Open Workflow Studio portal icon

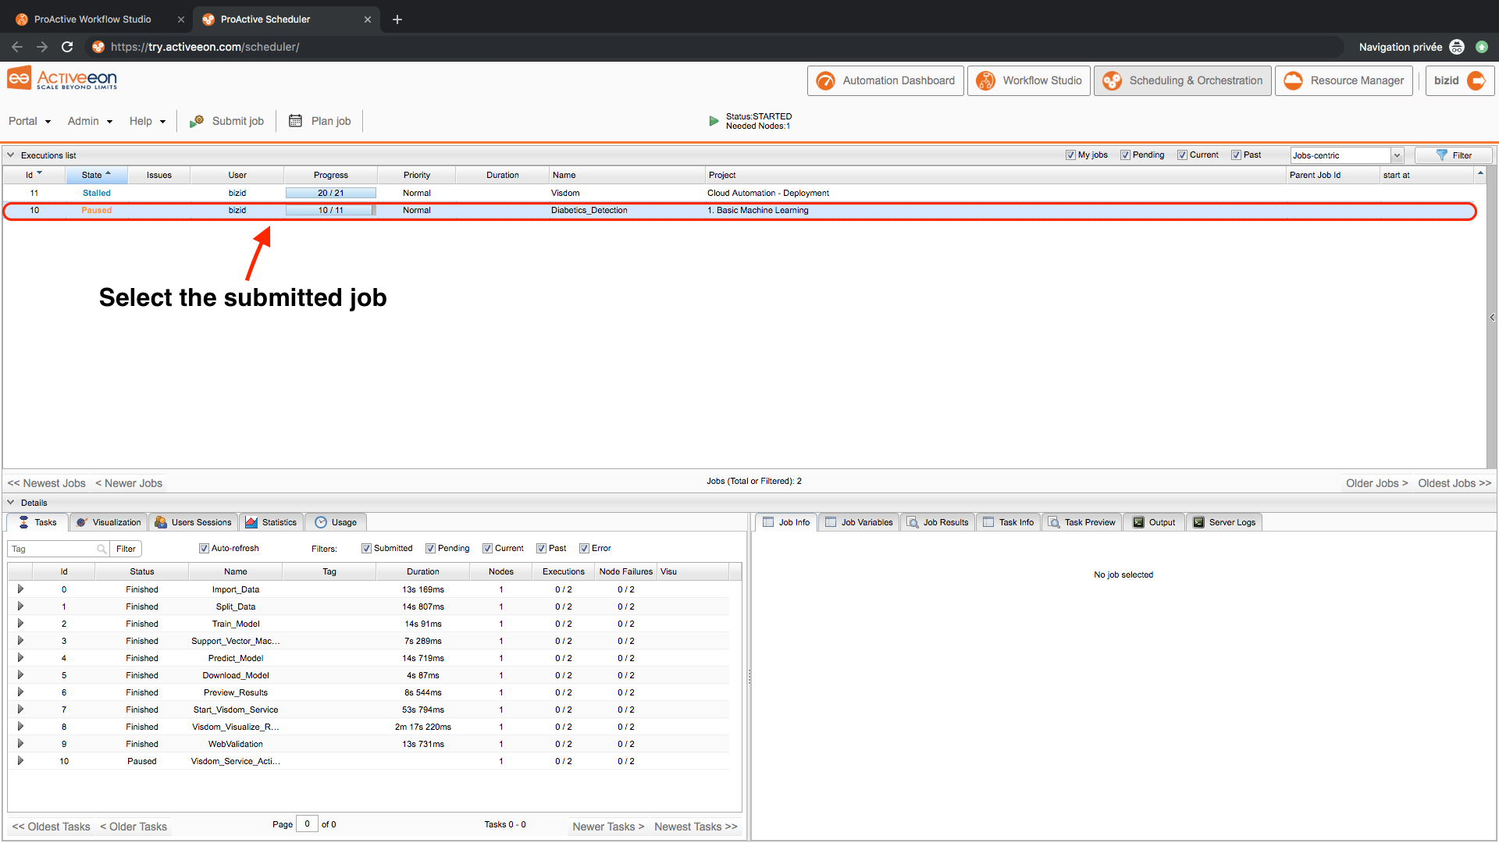(985, 81)
